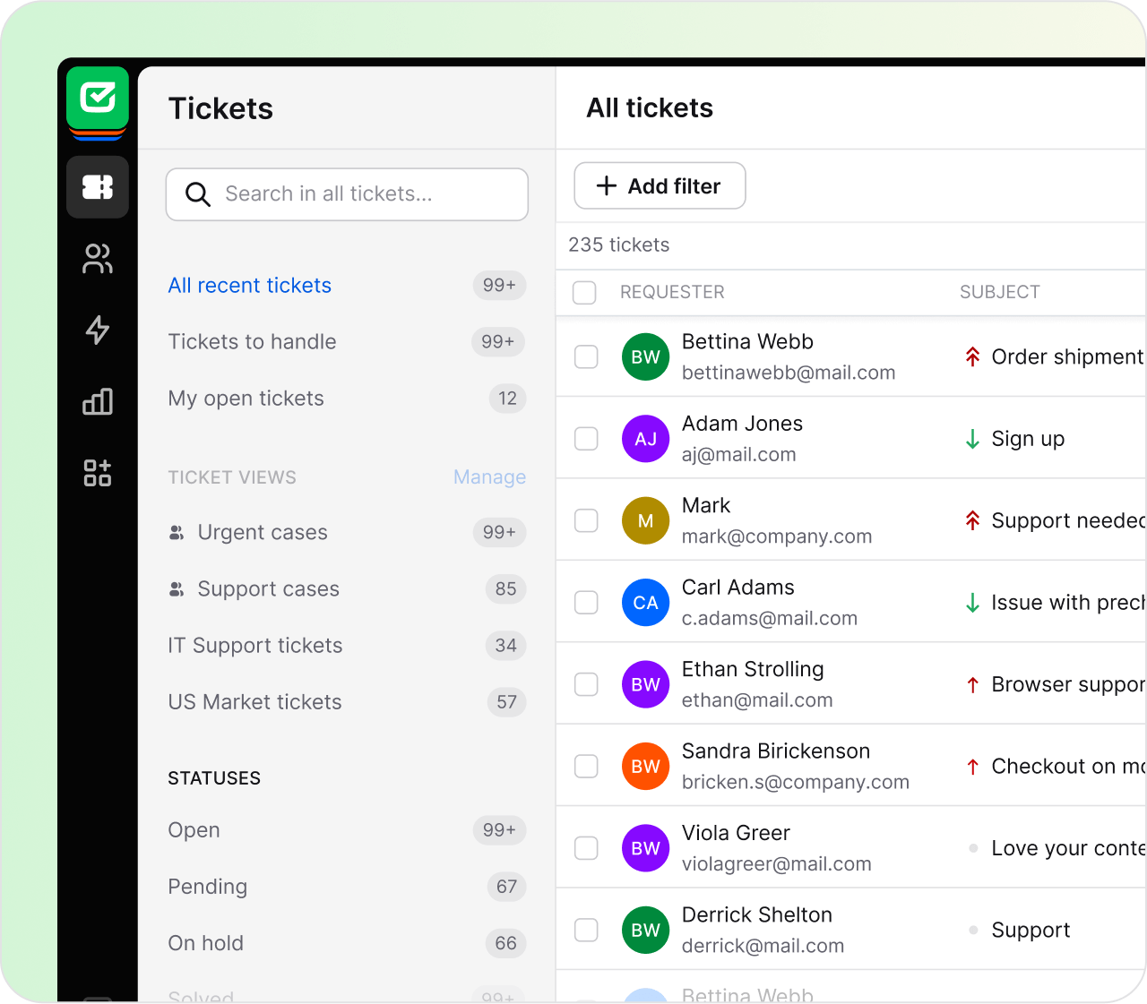Select the checkbox on Bettina Webb's ticket
The image size is (1147, 1004).
click(x=586, y=356)
